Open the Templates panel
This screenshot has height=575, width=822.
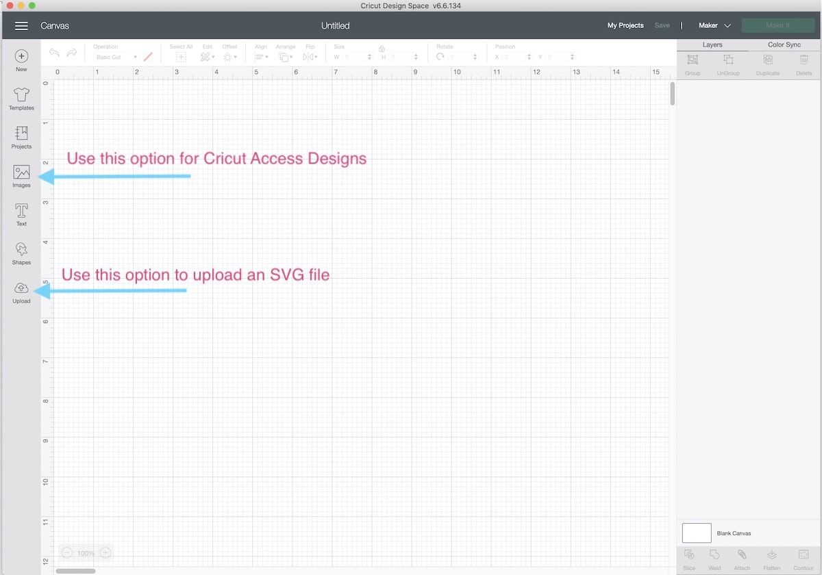21,99
